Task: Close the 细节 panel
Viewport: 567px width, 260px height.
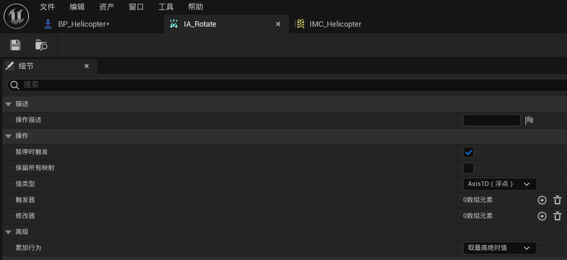Action: (x=87, y=66)
